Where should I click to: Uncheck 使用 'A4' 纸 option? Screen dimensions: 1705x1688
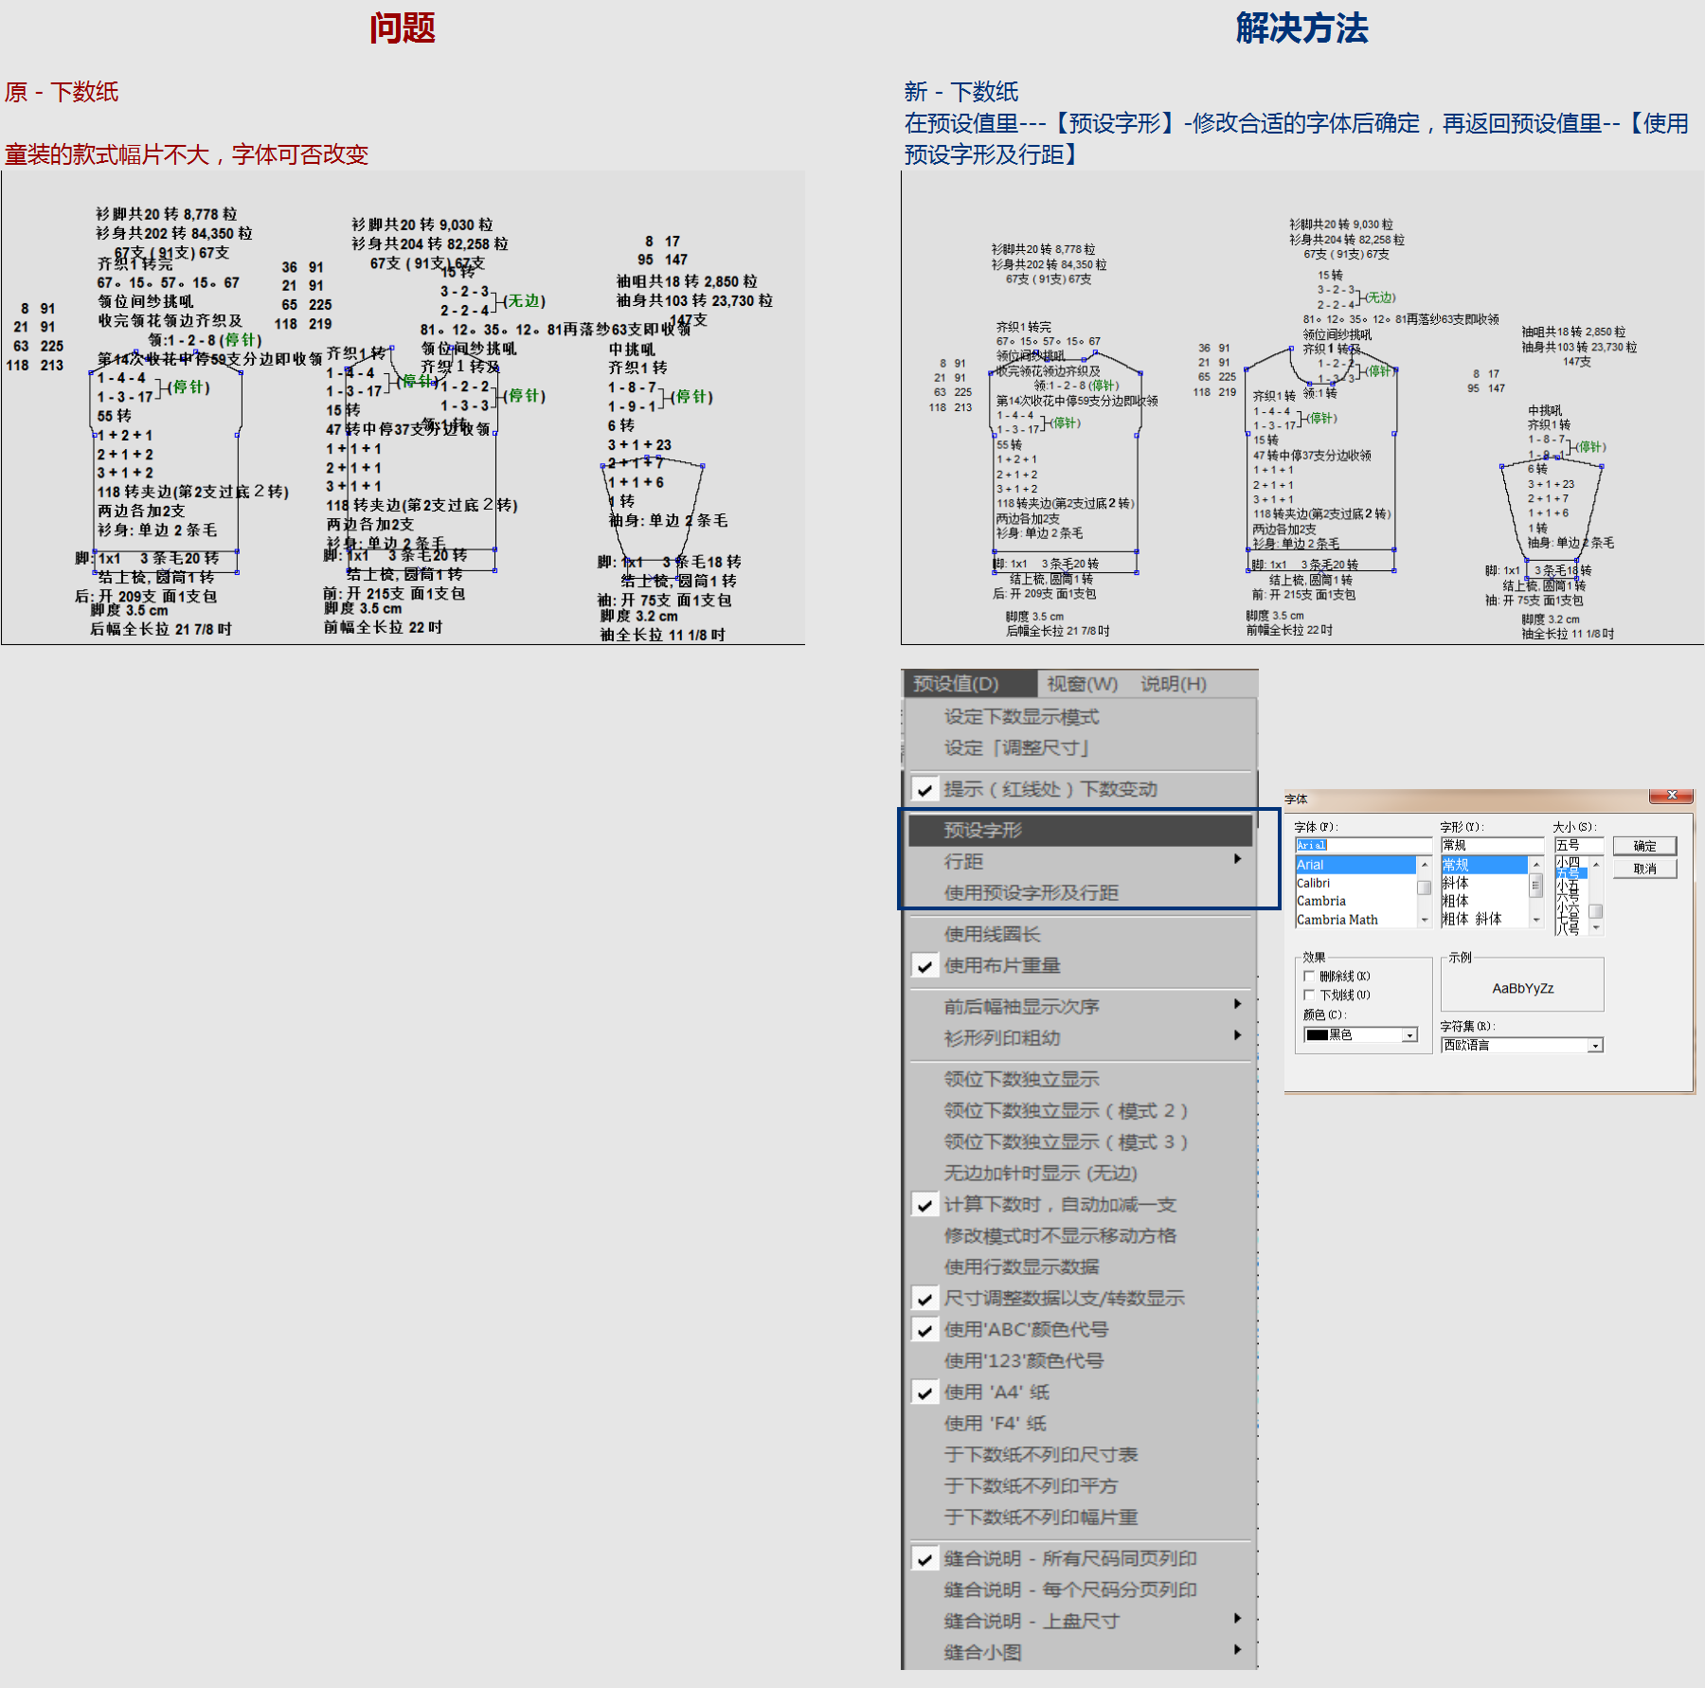tap(924, 1392)
